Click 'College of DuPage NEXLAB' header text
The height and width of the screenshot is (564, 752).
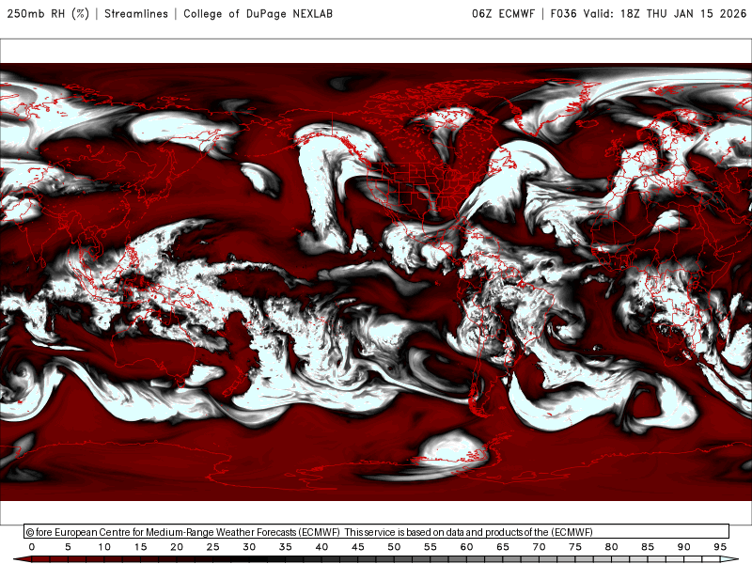pos(258,13)
